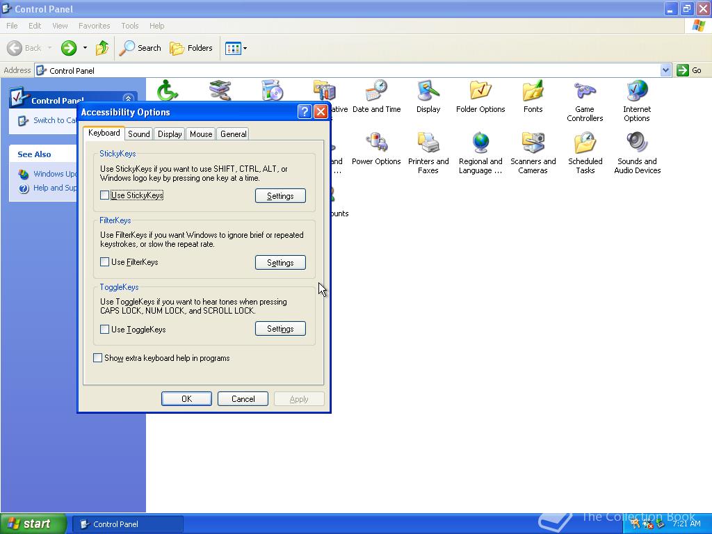Open the Windows Update link
712x534 pixels.
click(54, 174)
